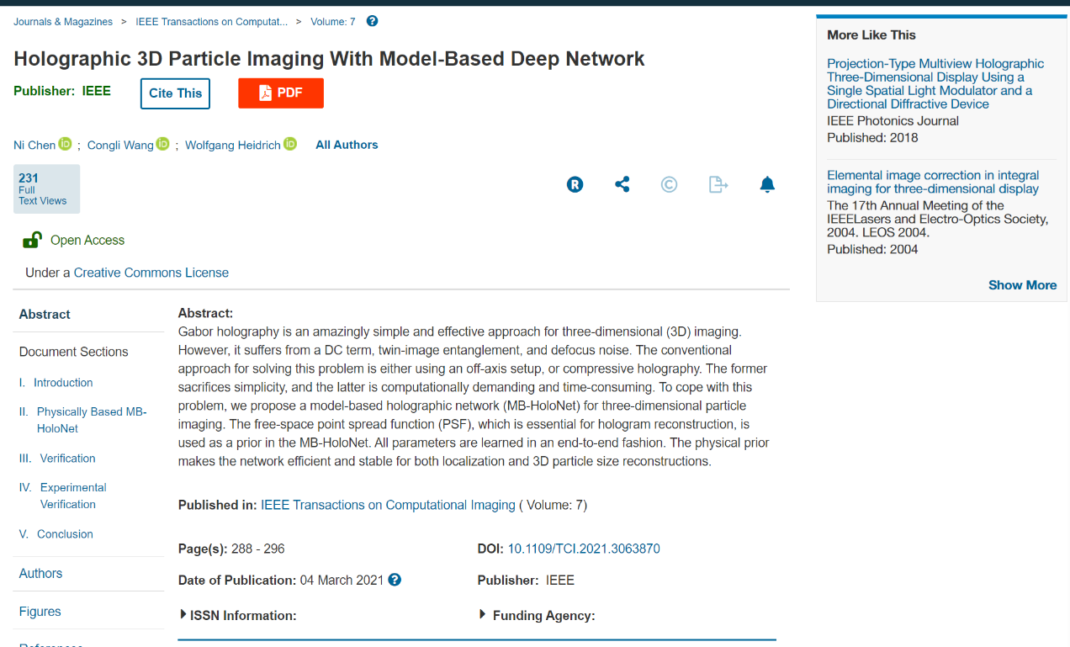
Task: Open Congli Wang's ORCID icon
Action: (163, 145)
